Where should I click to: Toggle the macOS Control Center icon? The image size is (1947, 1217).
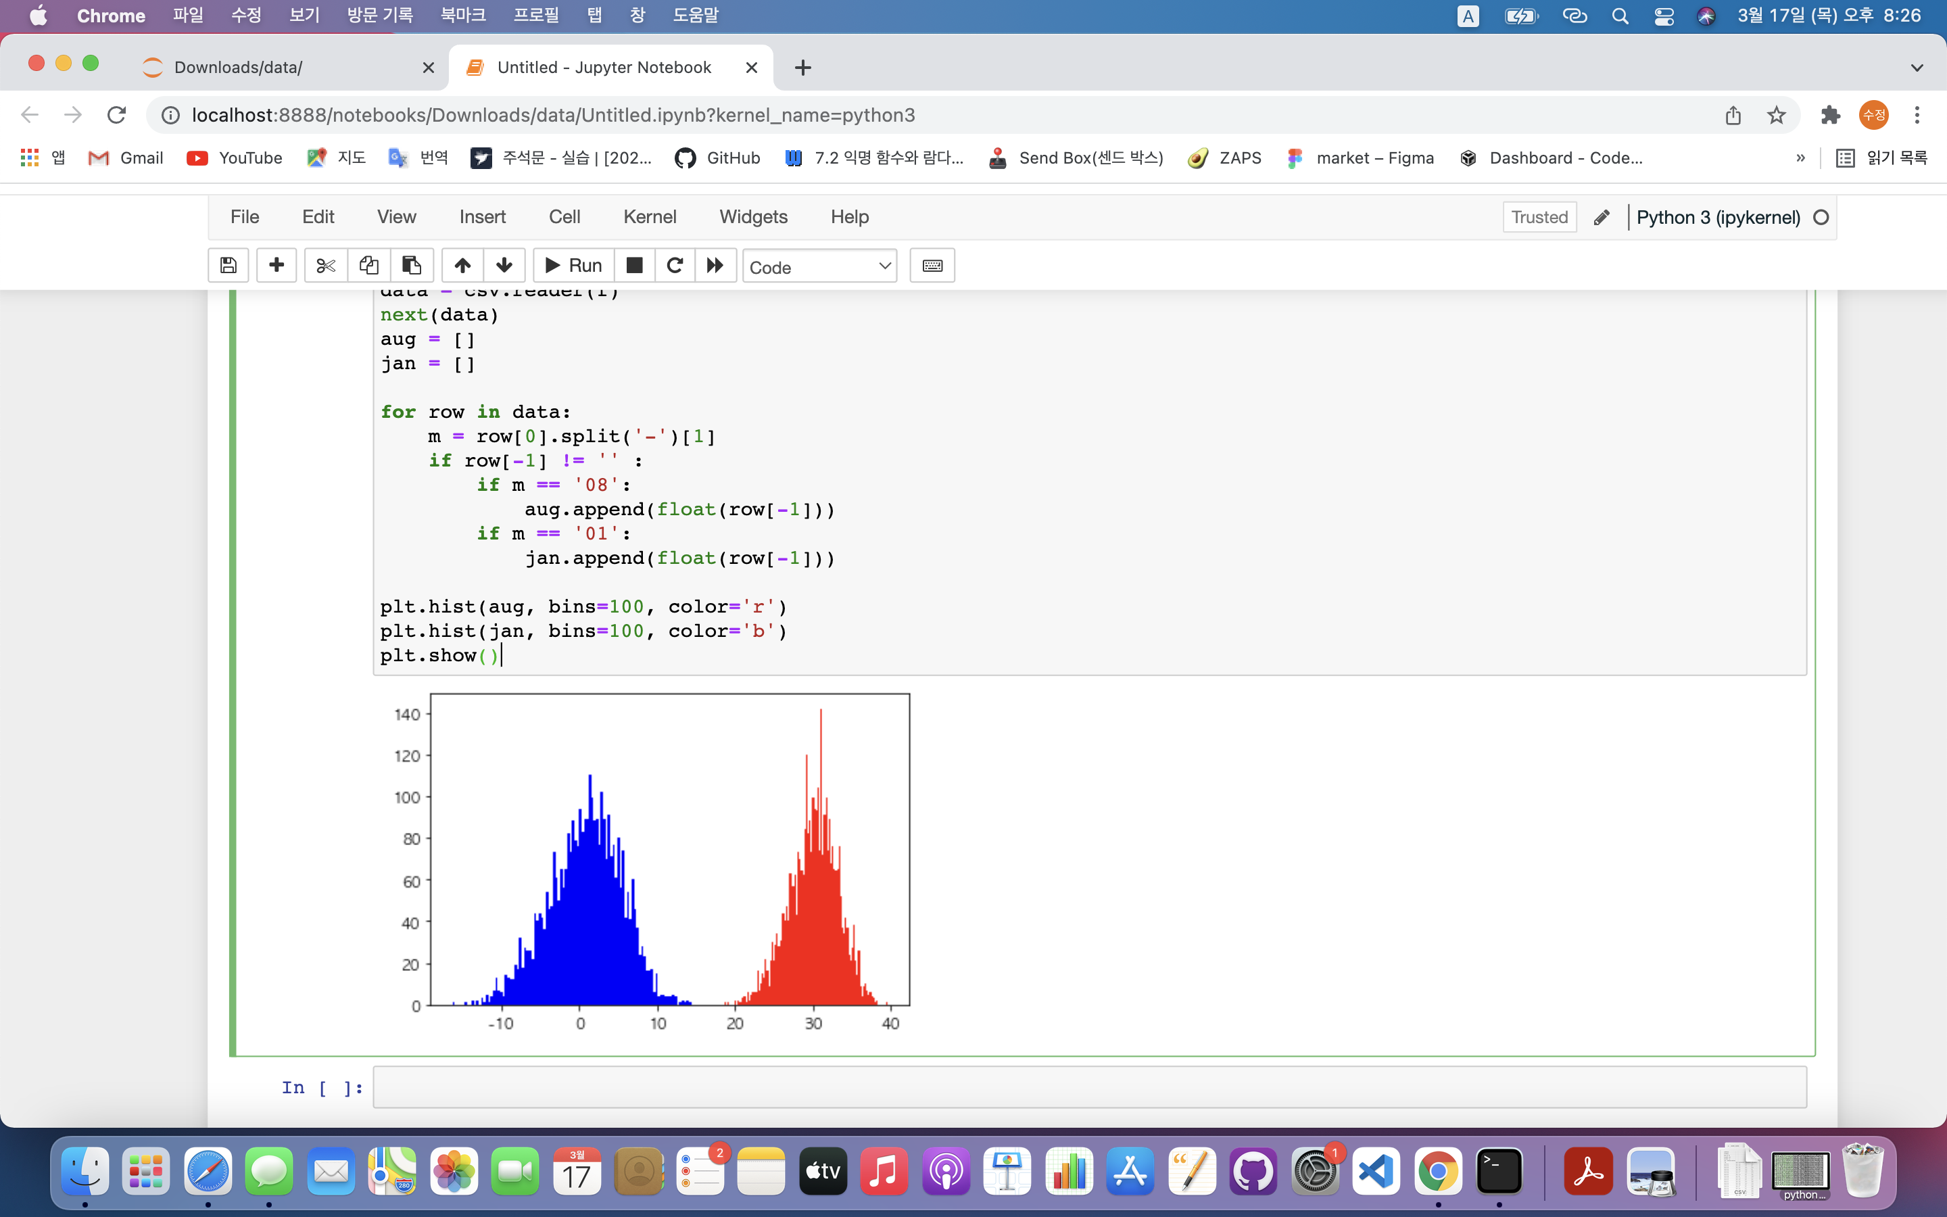pos(1664,16)
